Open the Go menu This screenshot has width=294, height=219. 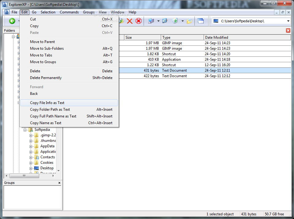34,12
